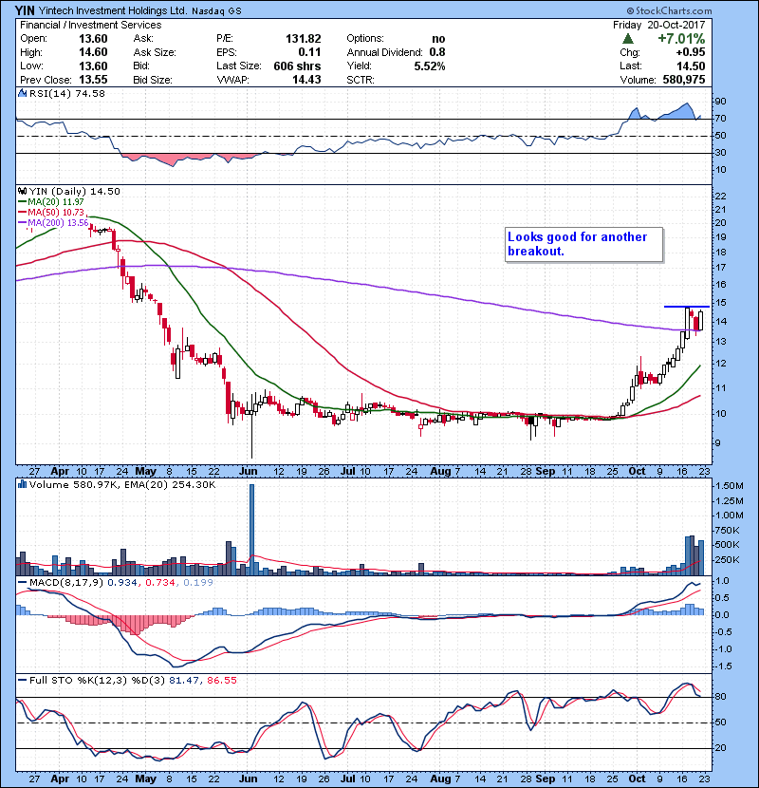Click the VWAP value 14.43
Screen dimensions: 759x788
(x=306, y=80)
